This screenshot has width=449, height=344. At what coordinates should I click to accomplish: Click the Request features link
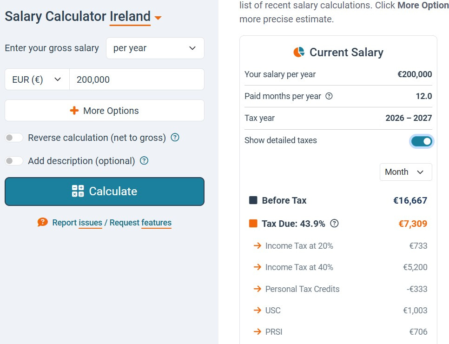tap(140, 223)
